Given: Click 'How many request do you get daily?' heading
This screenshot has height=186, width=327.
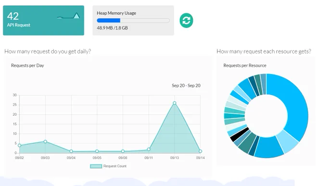Looking at the screenshot, I should (48, 52).
